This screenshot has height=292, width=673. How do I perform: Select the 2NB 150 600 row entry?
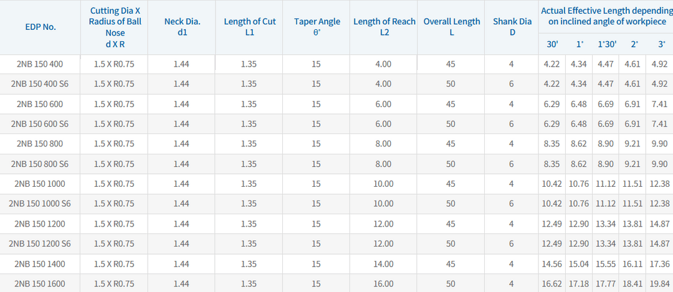coord(40,104)
